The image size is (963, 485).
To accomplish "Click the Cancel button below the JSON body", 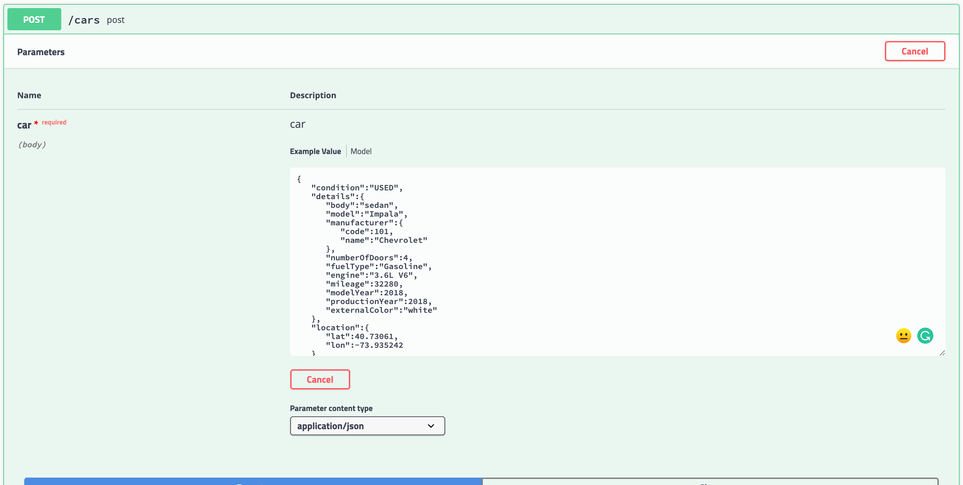I will 320,379.
